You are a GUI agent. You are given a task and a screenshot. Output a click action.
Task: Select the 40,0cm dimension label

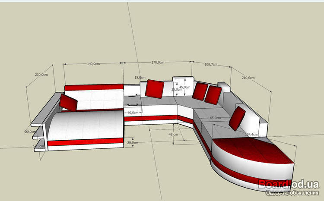pyautogui.click(x=133, y=113)
